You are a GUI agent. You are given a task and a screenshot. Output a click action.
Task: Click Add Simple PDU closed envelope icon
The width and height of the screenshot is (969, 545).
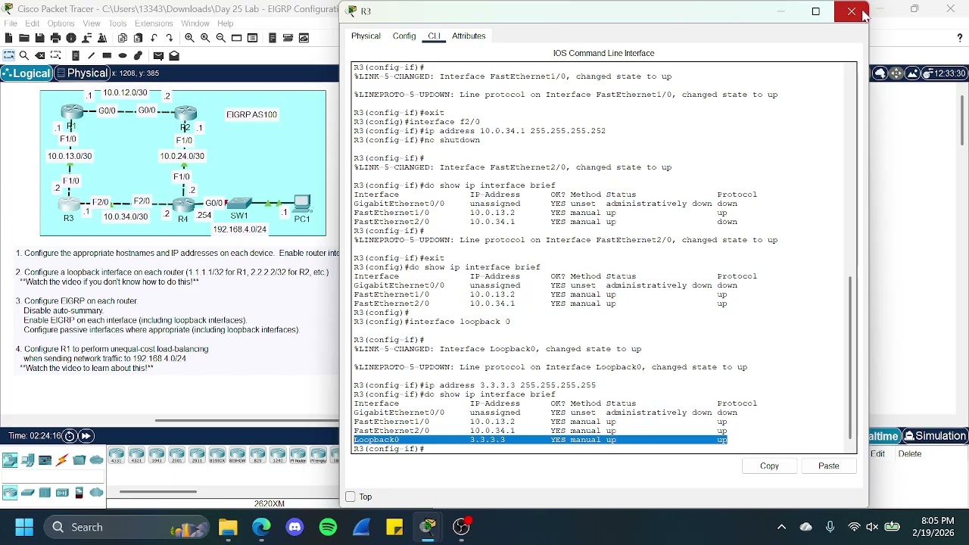158,55
